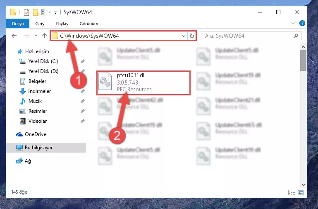Go back with the left arrow
318x209 pixels.
pyautogui.click(x=14, y=36)
